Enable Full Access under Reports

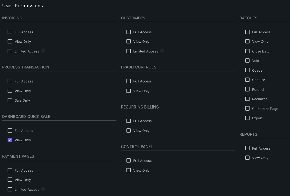[247, 148]
